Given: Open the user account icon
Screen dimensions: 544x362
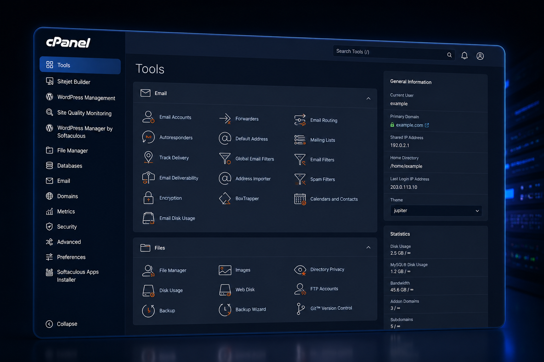Looking at the screenshot, I should pos(480,56).
